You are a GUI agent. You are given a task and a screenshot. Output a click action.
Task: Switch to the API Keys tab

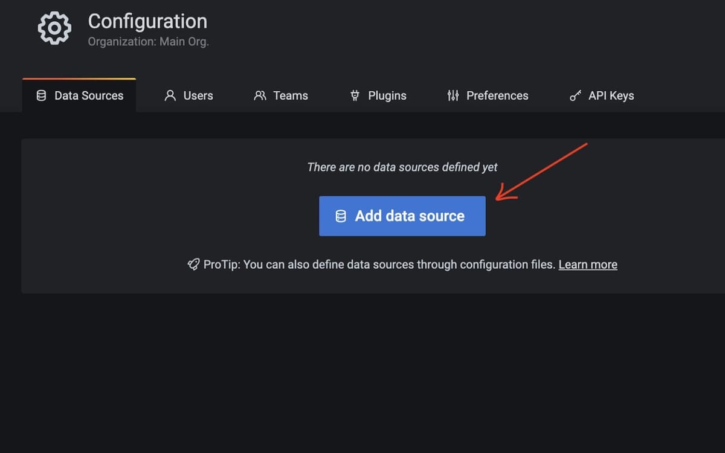click(x=611, y=95)
